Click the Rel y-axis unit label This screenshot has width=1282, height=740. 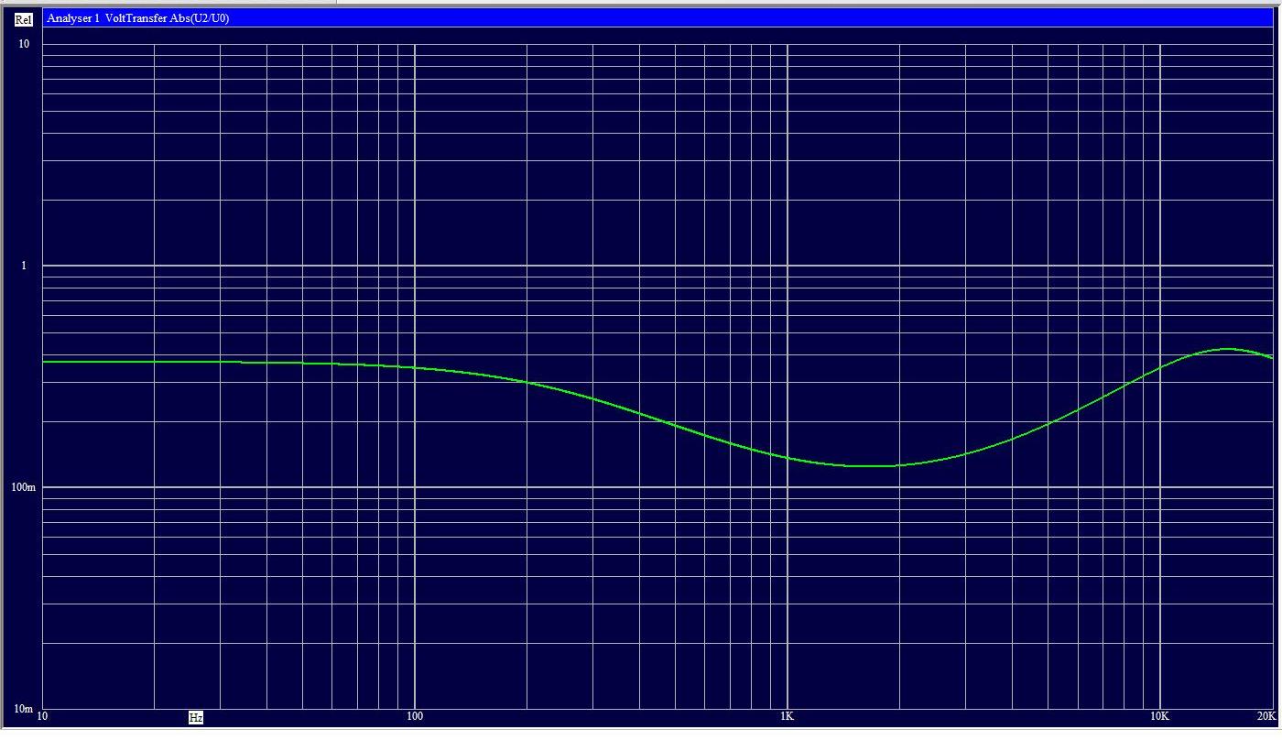(24, 19)
